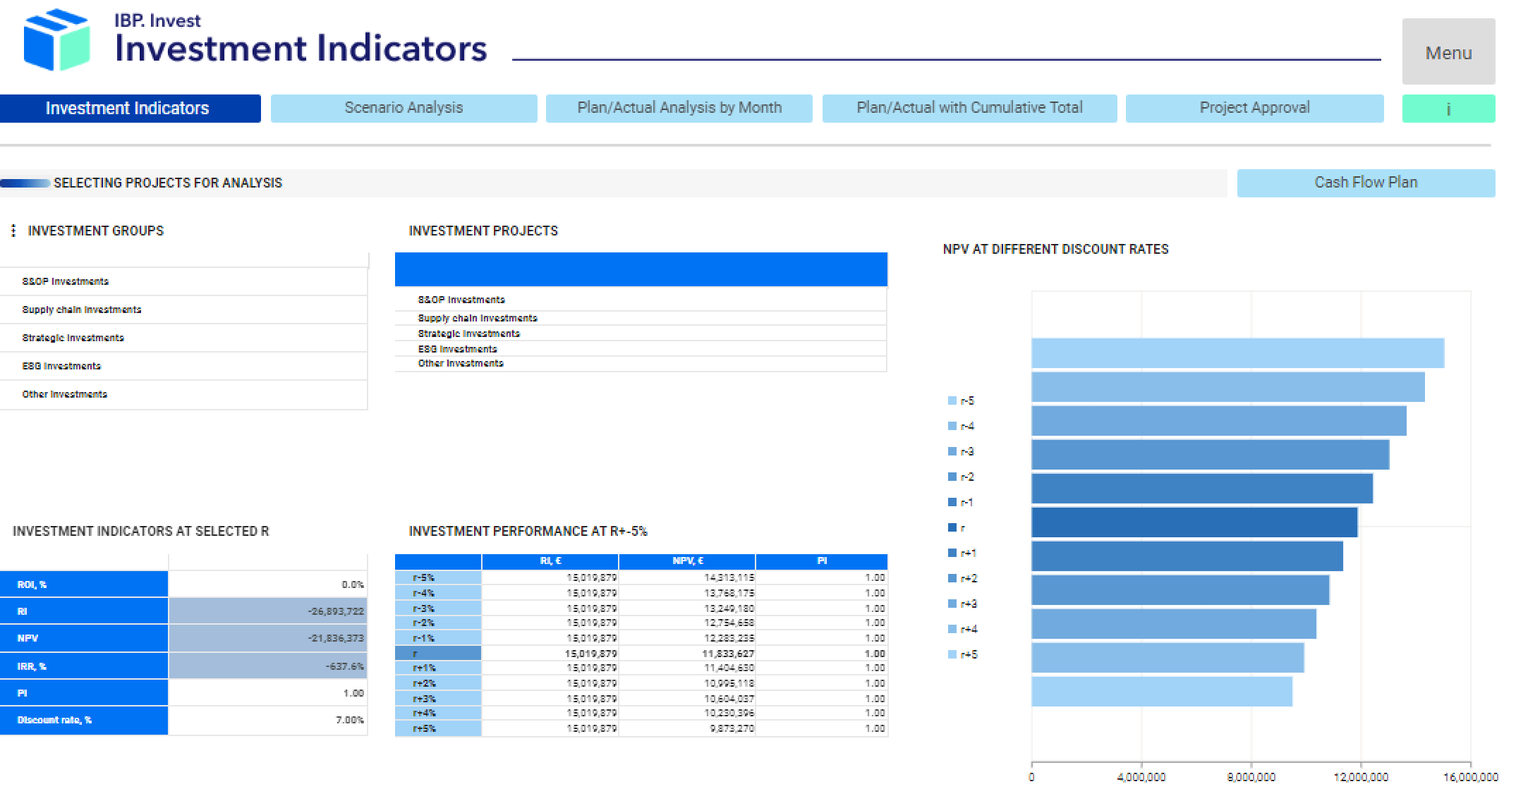The width and height of the screenshot is (1528, 808).
Task: Click the IBP Invest cube logo
Action: pos(56,40)
